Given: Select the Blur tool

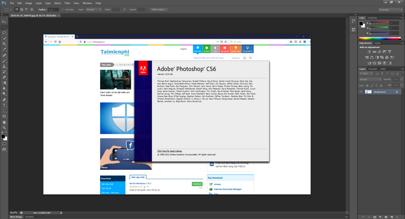Looking at the screenshot, I should coord(4,88).
